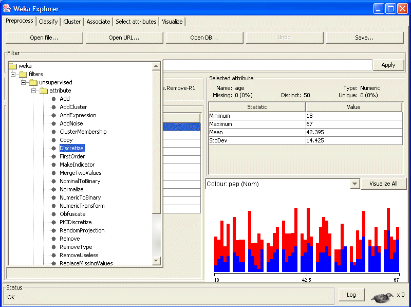Click the unsupervised folder icon
Viewport: 411px width, 307px height.
tap(33, 82)
